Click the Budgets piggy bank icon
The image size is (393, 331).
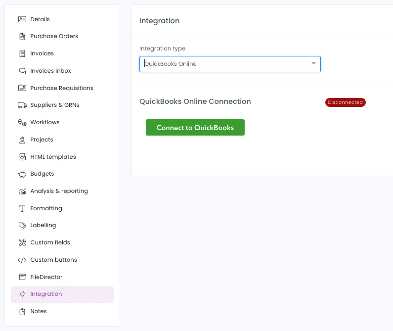point(22,174)
